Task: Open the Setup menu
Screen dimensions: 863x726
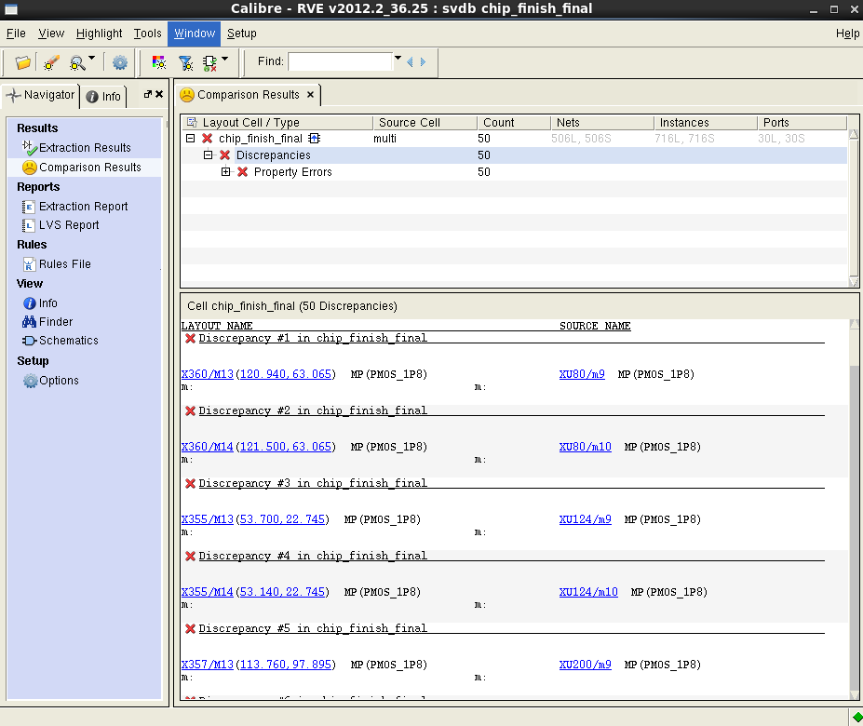Action: click(x=242, y=34)
